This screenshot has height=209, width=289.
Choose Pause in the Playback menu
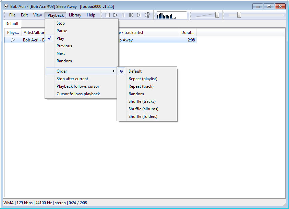(x=82, y=31)
